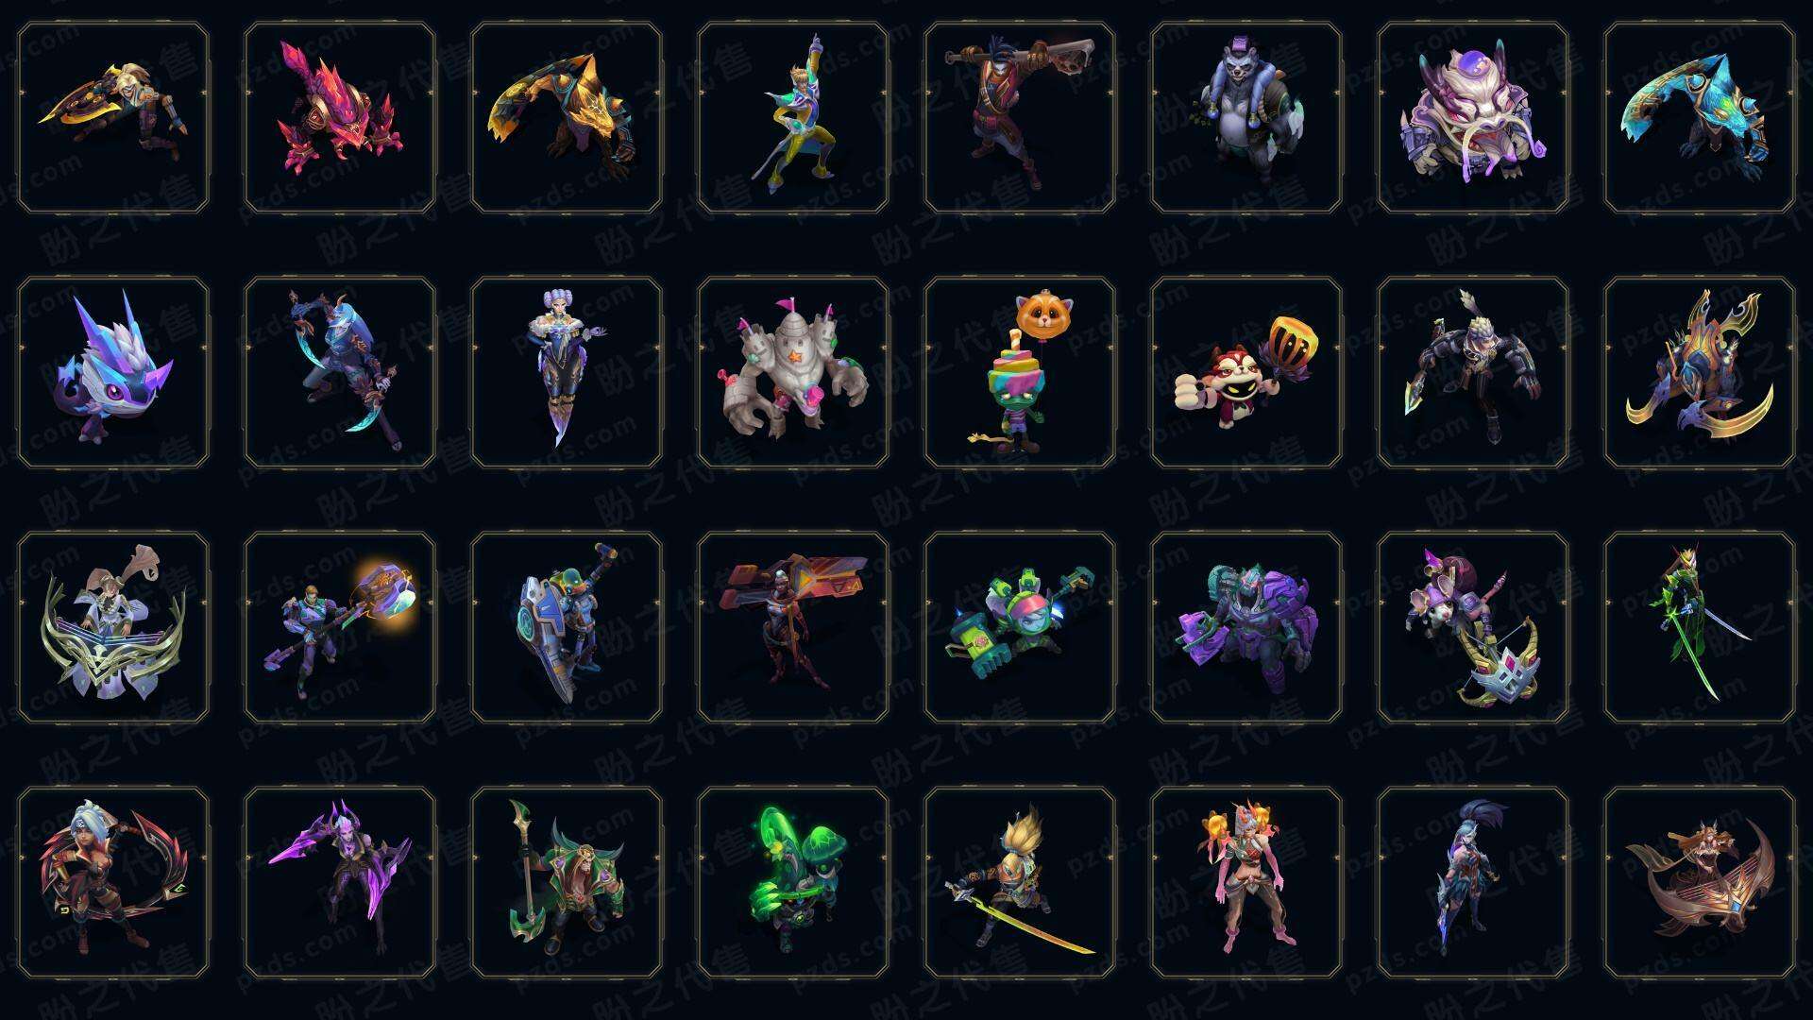The height and width of the screenshot is (1020, 1813).
Task: Pick the green mushroom creature skin
Action: click(x=793, y=882)
